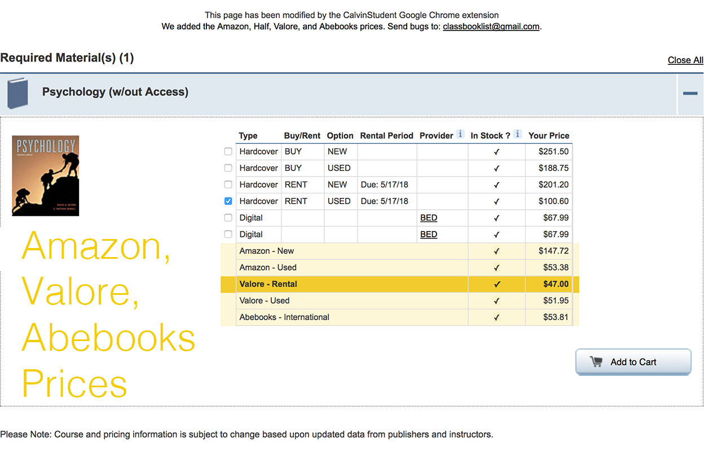Uncheck the Hardcover RENT USED checkbox

tap(228, 201)
